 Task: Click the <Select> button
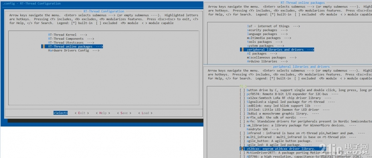click(61, 113)
